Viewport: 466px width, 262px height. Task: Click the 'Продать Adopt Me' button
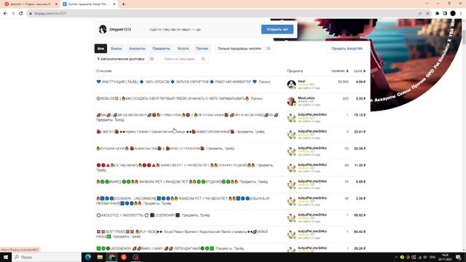tap(347, 49)
